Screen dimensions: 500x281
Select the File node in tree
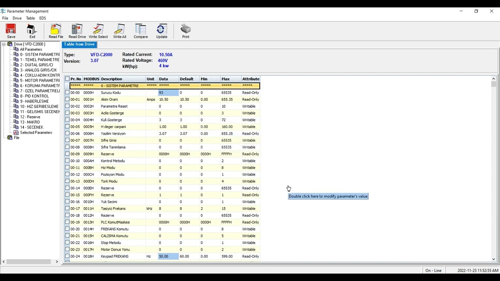pos(16,138)
